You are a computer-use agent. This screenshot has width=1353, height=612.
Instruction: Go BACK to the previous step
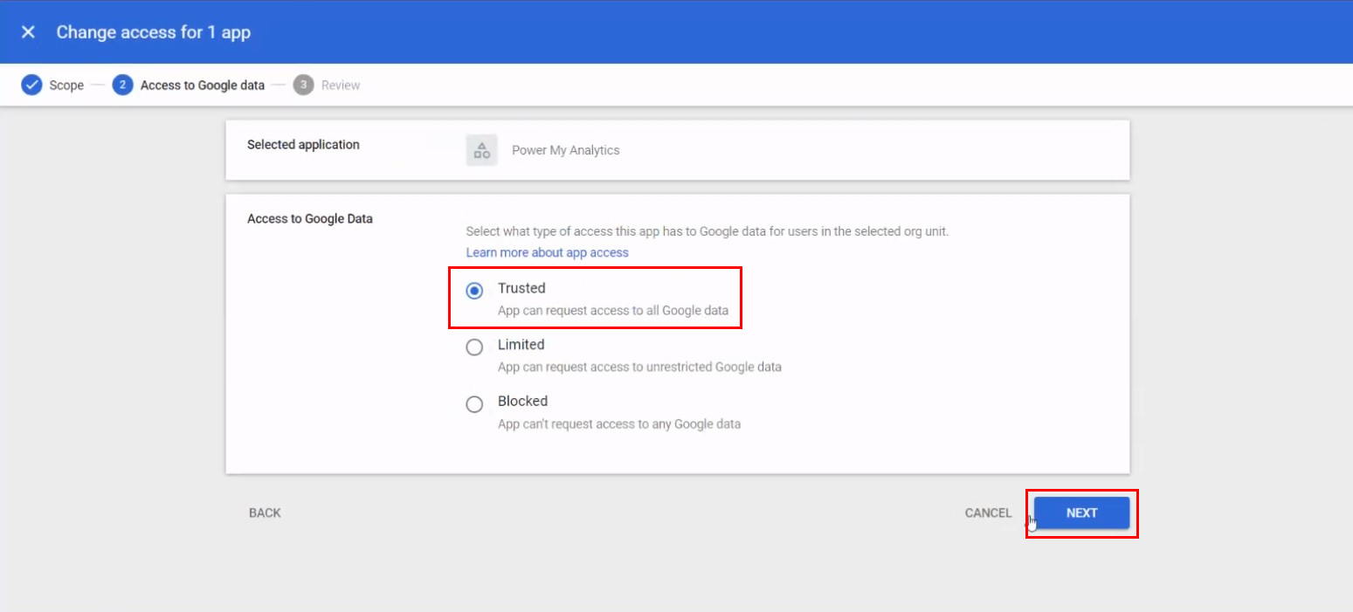pyautogui.click(x=265, y=513)
